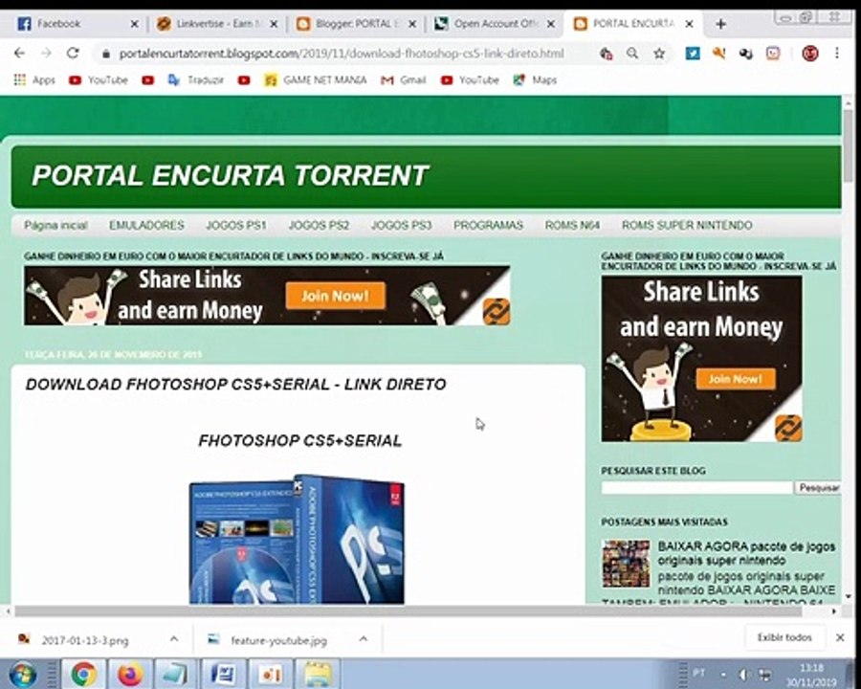The image size is (861, 689).
Task: Open the ROMS SUPER NINTENDO page
Action: click(687, 225)
